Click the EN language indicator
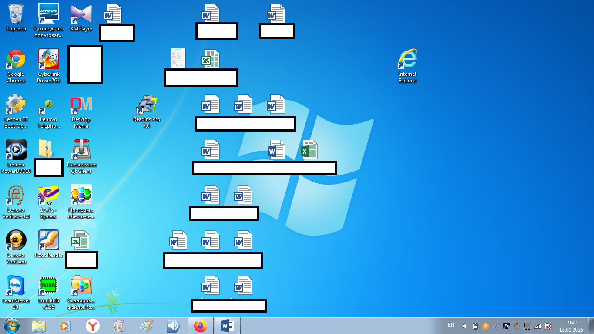 [451, 325]
